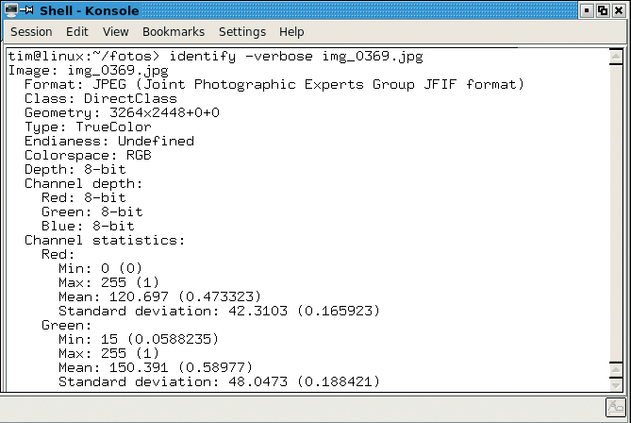Screen dimensions: 631x423
Task: Open the Session menu
Action: pyautogui.click(x=31, y=32)
